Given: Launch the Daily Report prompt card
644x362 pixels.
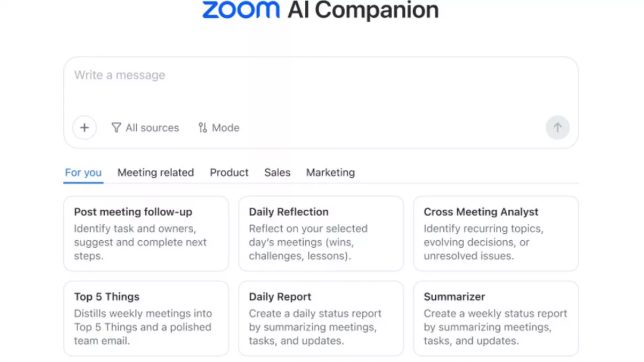Looking at the screenshot, I should pyautogui.click(x=321, y=318).
